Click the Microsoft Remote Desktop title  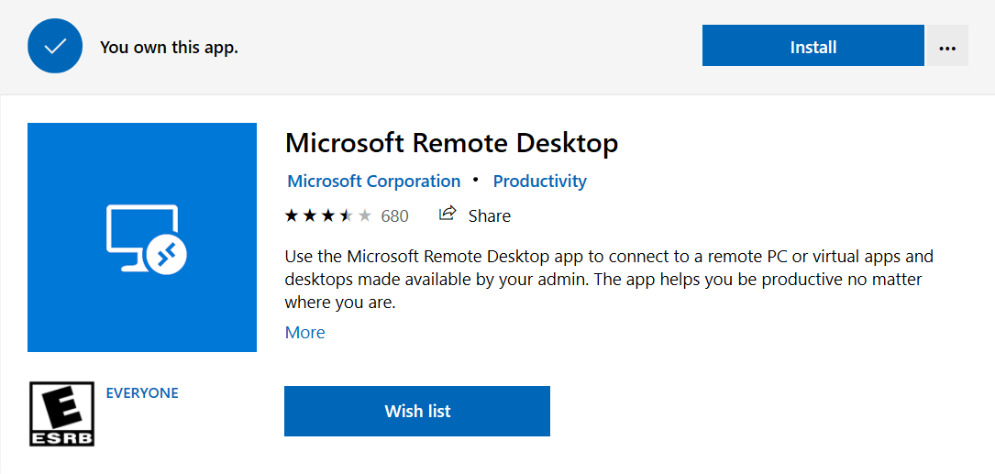point(451,143)
